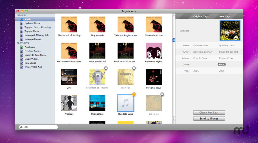Click lock badge on Breakfast at Tiffany's

[x=106, y=68]
